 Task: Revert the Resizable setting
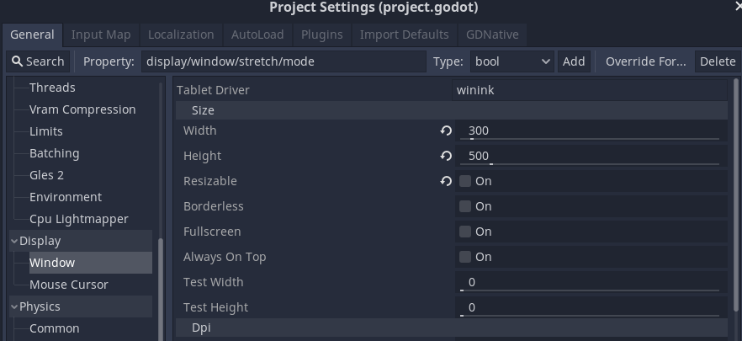pyautogui.click(x=446, y=181)
